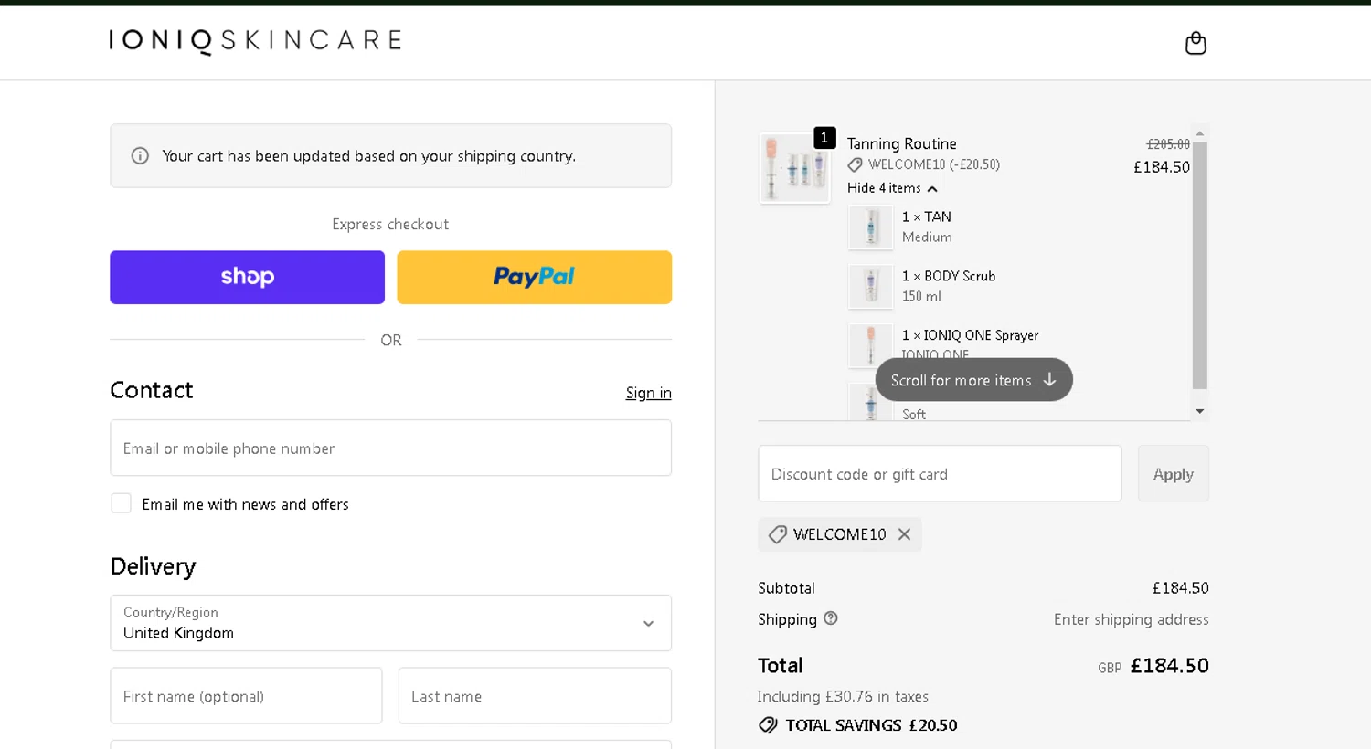
Task: Click the Total Savings tag icon
Action: 768,725
